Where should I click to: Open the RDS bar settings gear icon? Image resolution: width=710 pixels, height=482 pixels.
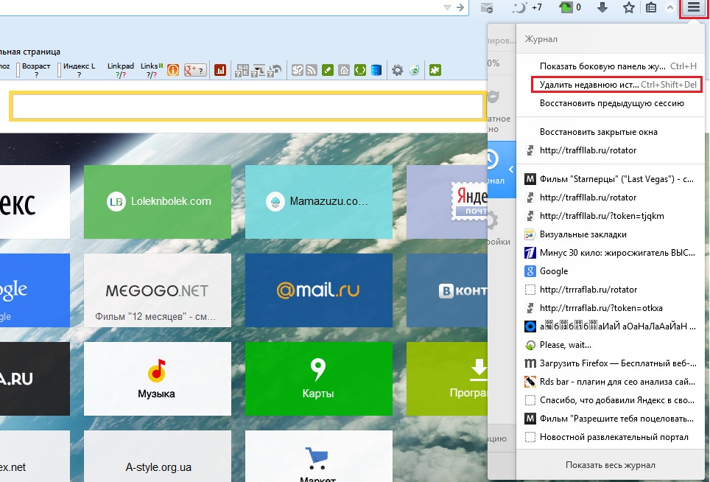point(397,70)
